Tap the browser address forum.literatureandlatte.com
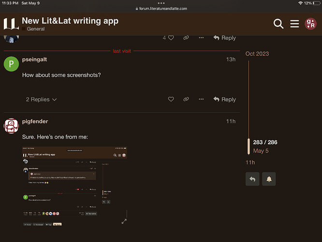This screenshot has width=322, height=242. [161, 9]
